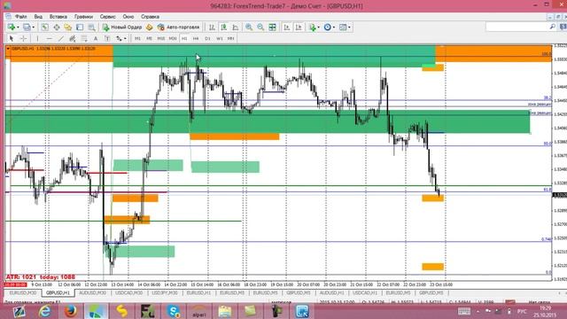Open the indicators list icon
This screenshot has width=567, height=319.
point(313,27)
